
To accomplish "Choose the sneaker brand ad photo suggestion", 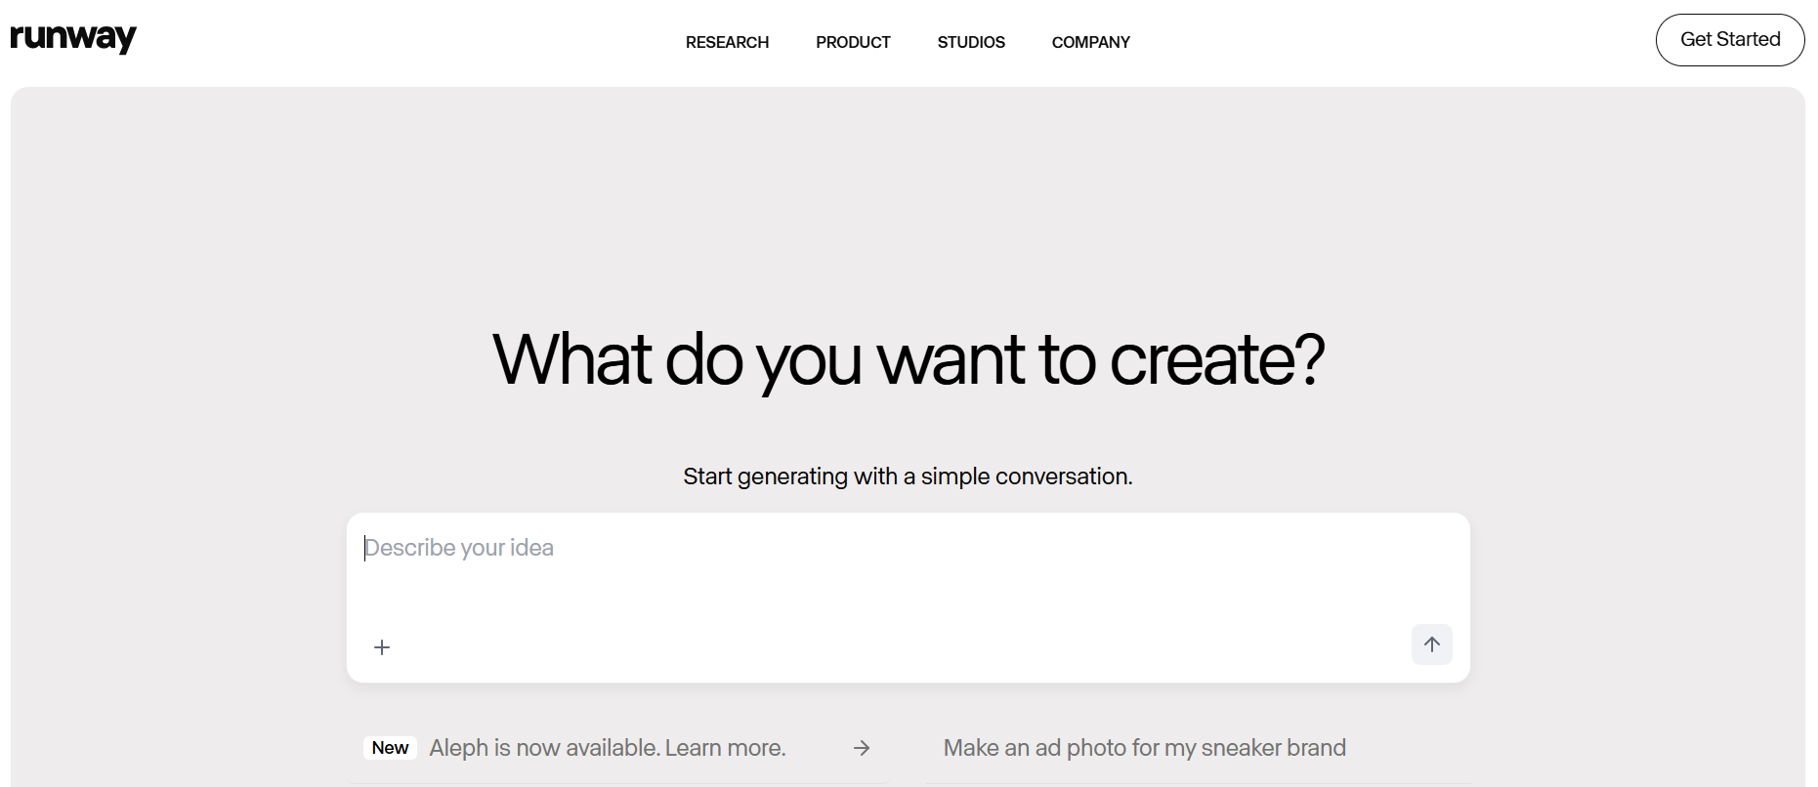I will point(1144,748).
